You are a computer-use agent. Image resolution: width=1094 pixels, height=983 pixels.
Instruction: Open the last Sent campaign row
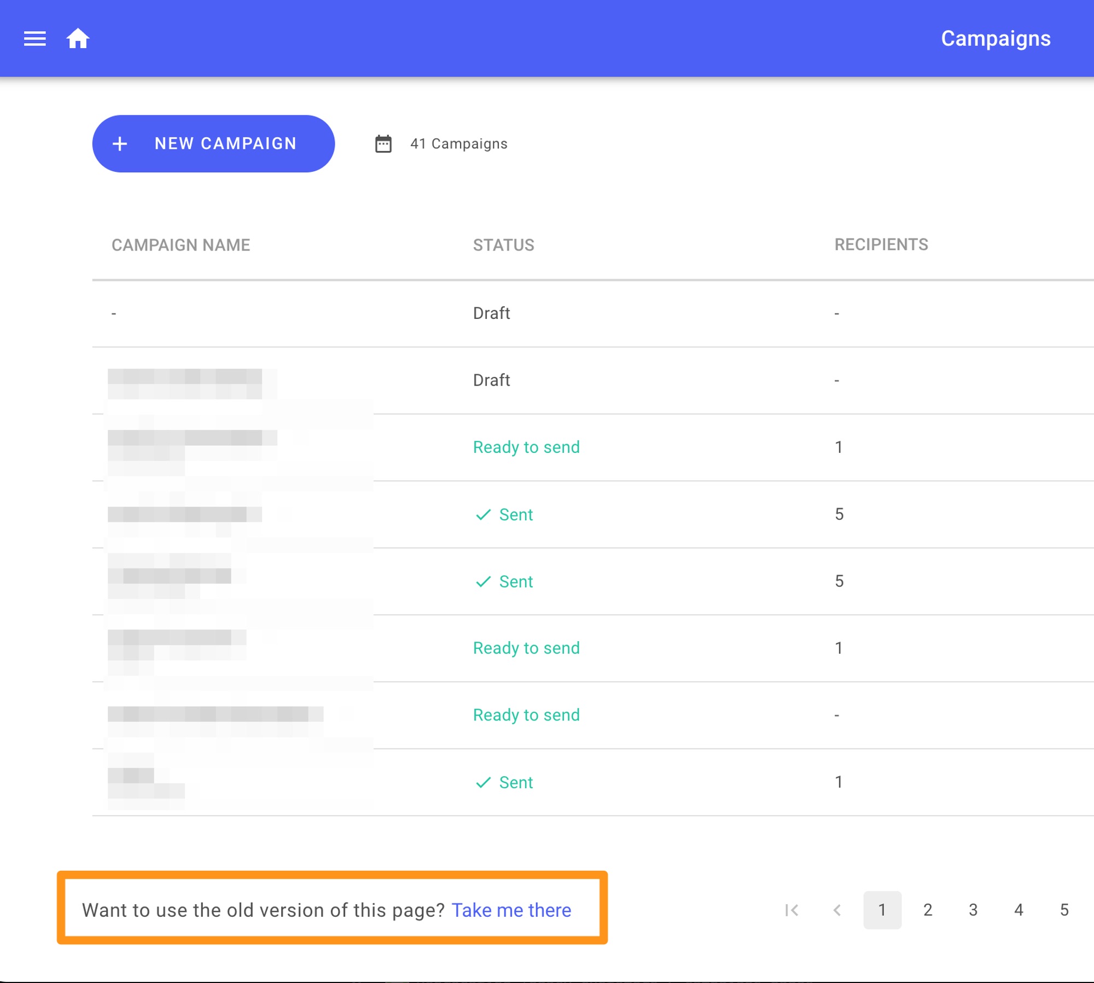515,783
